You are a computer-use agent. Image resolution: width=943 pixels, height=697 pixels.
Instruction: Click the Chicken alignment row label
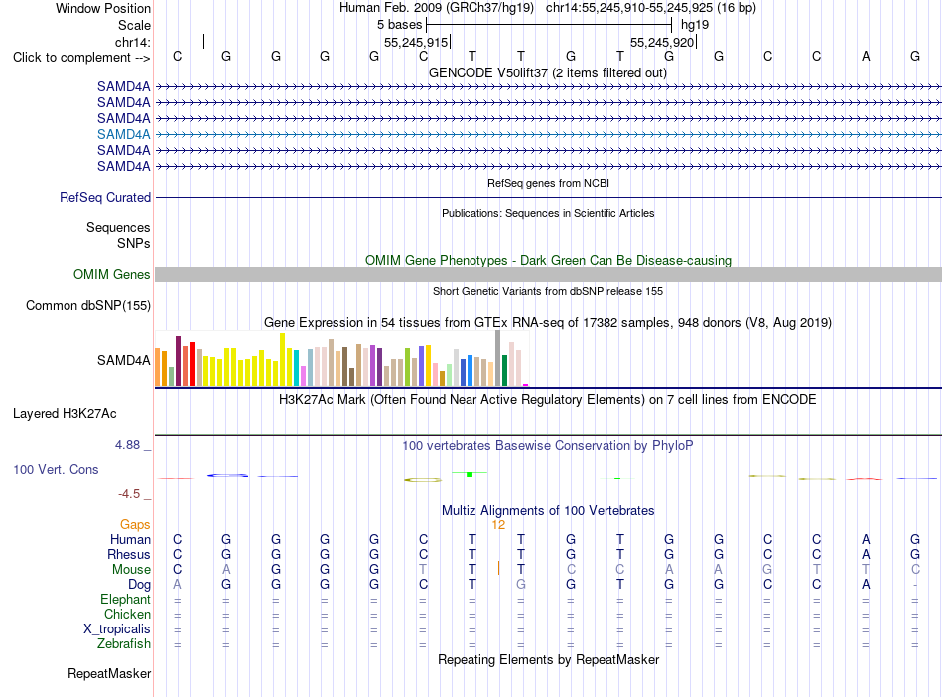point(127,614)
